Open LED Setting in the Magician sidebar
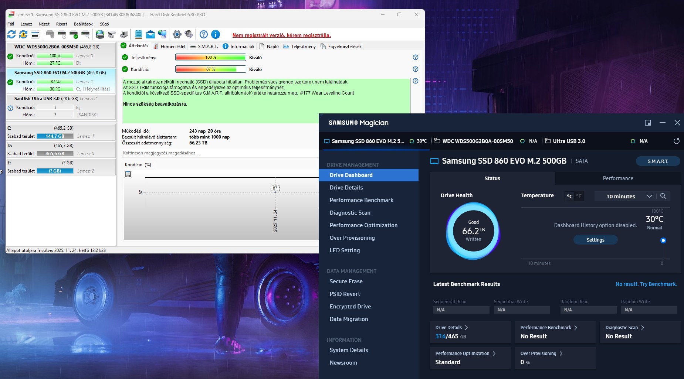 [345, 250]
